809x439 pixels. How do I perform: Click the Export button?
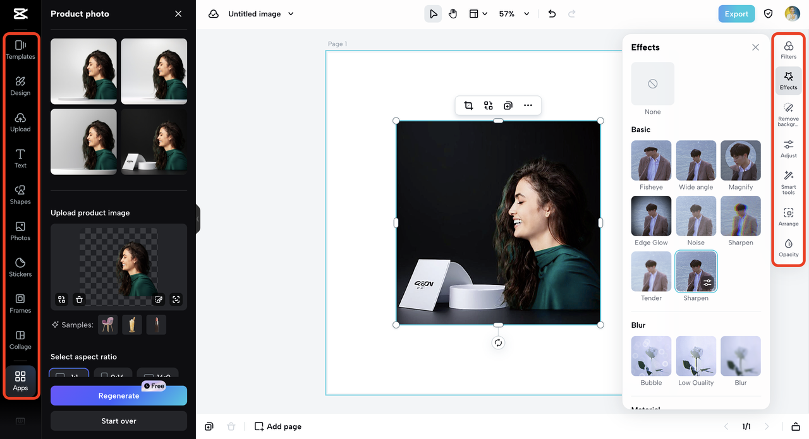tap(736, 14)
